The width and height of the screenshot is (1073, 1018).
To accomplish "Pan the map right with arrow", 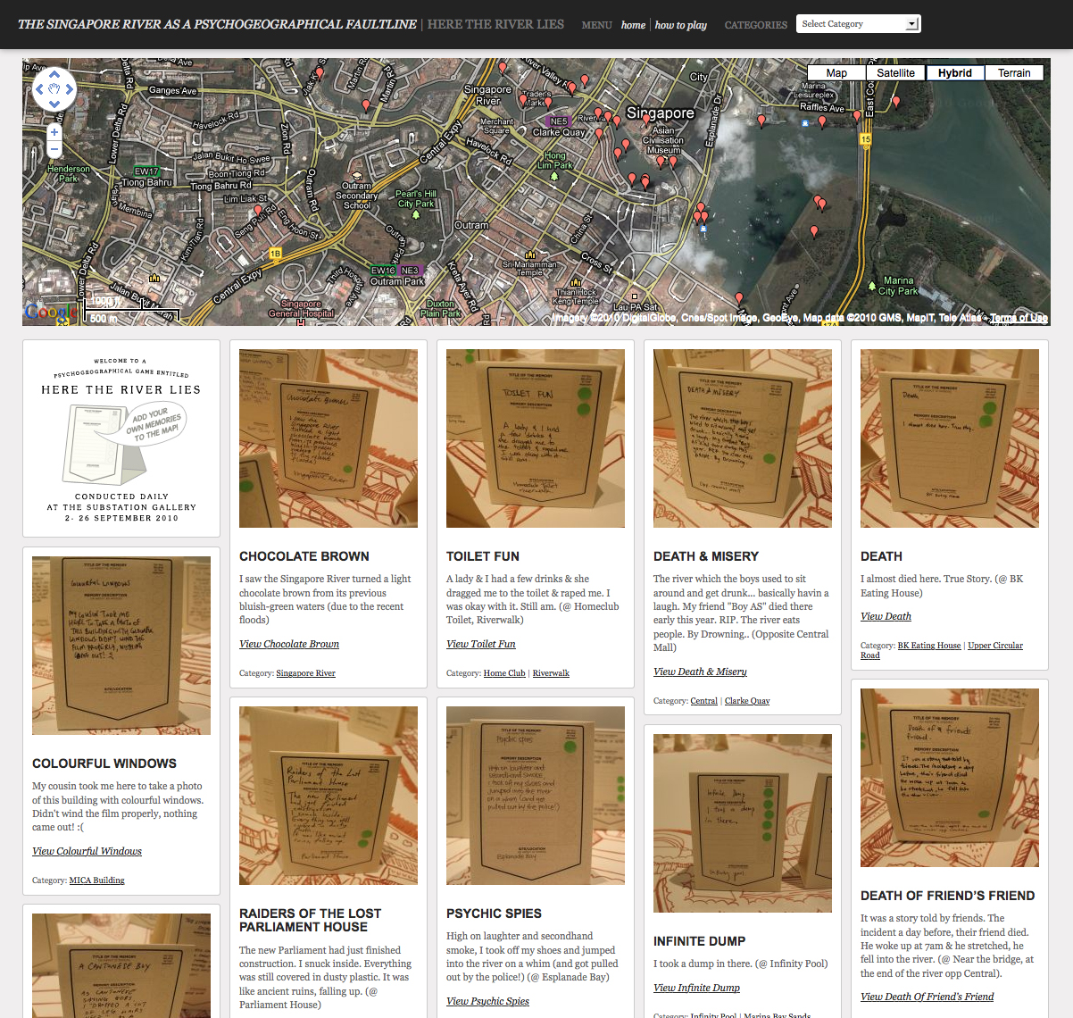I will click(70, 89).
